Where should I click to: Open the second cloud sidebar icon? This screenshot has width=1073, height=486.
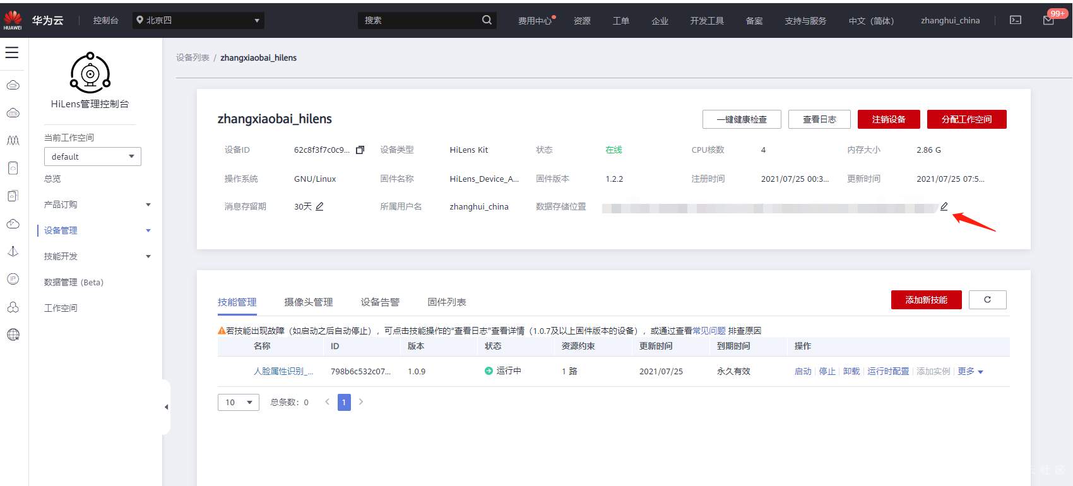click(13, 113)
